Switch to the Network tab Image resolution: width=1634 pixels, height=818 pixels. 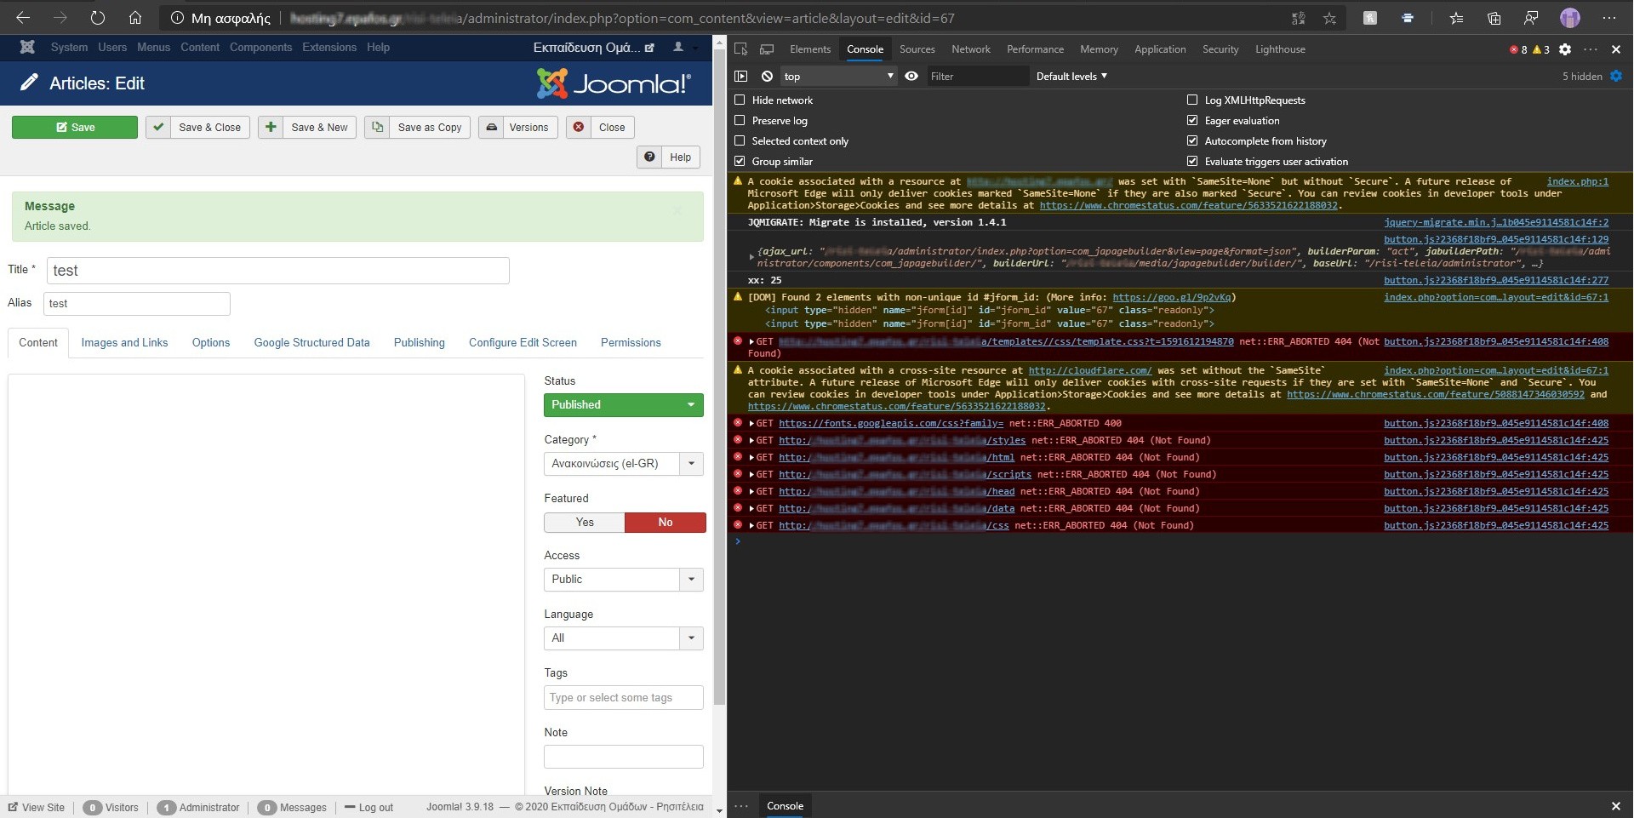tap(970, 49)
